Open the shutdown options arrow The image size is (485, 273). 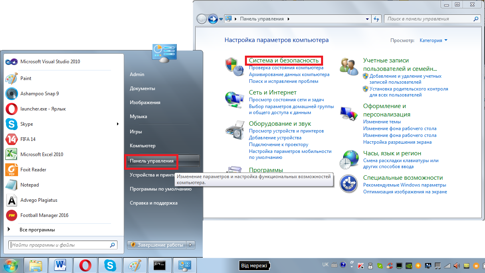191,245
